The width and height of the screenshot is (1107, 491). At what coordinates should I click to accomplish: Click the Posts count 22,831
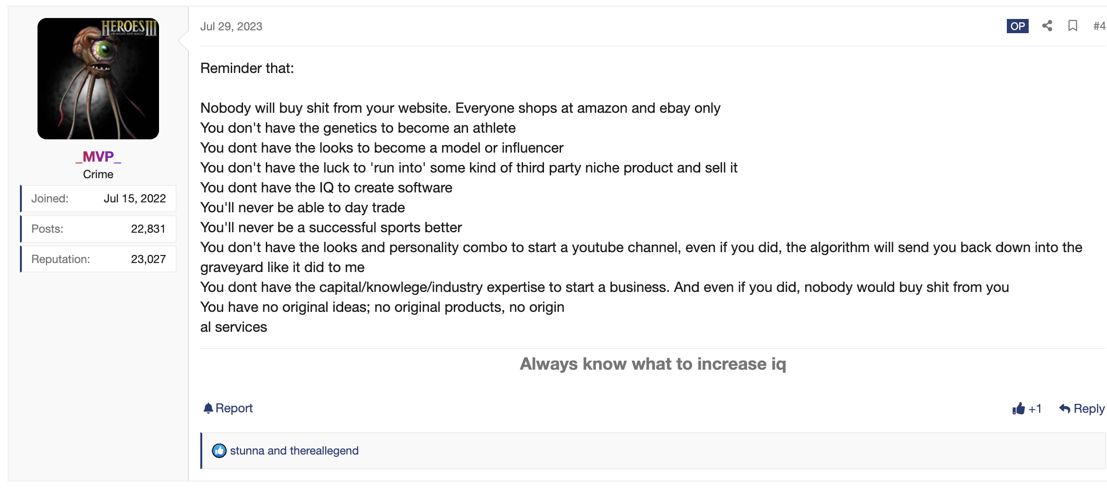148,229
